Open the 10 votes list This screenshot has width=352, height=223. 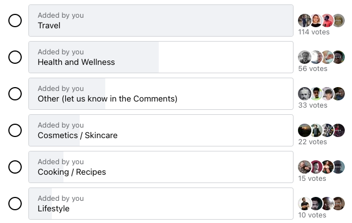312,215
